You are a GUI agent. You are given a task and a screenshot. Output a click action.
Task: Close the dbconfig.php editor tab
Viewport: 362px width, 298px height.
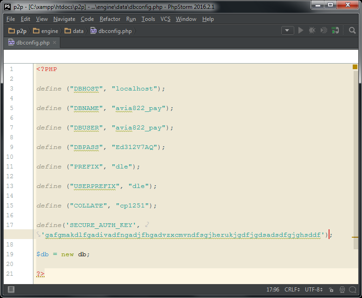[x=54, y=43]
